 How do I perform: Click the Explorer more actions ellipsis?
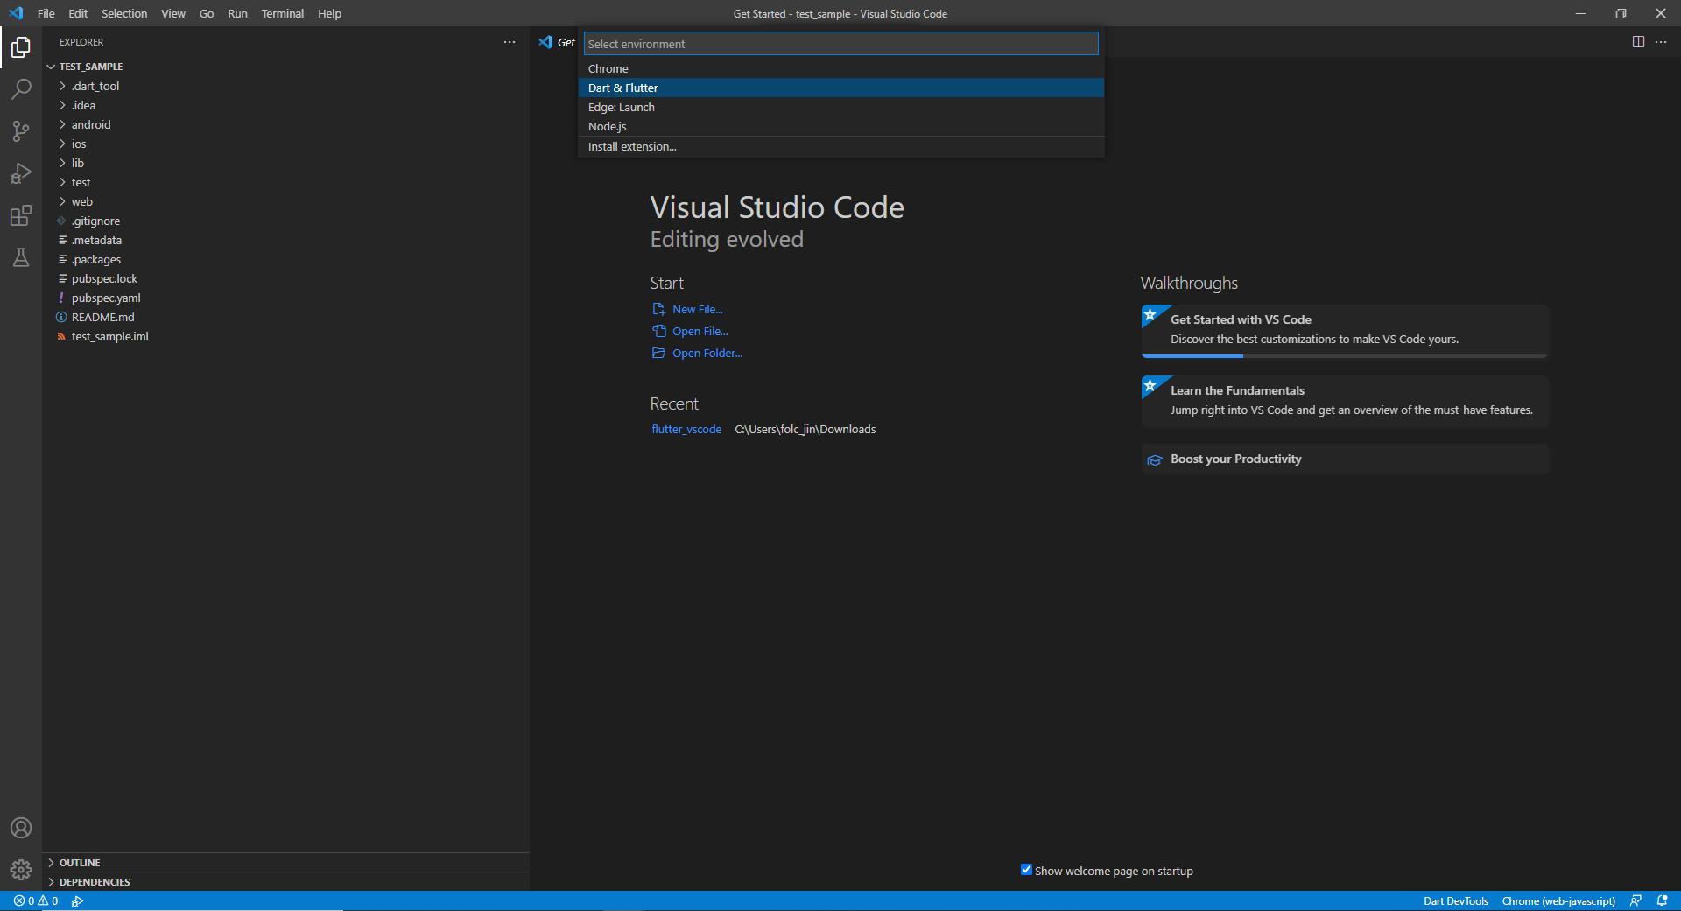coord(510,42)
